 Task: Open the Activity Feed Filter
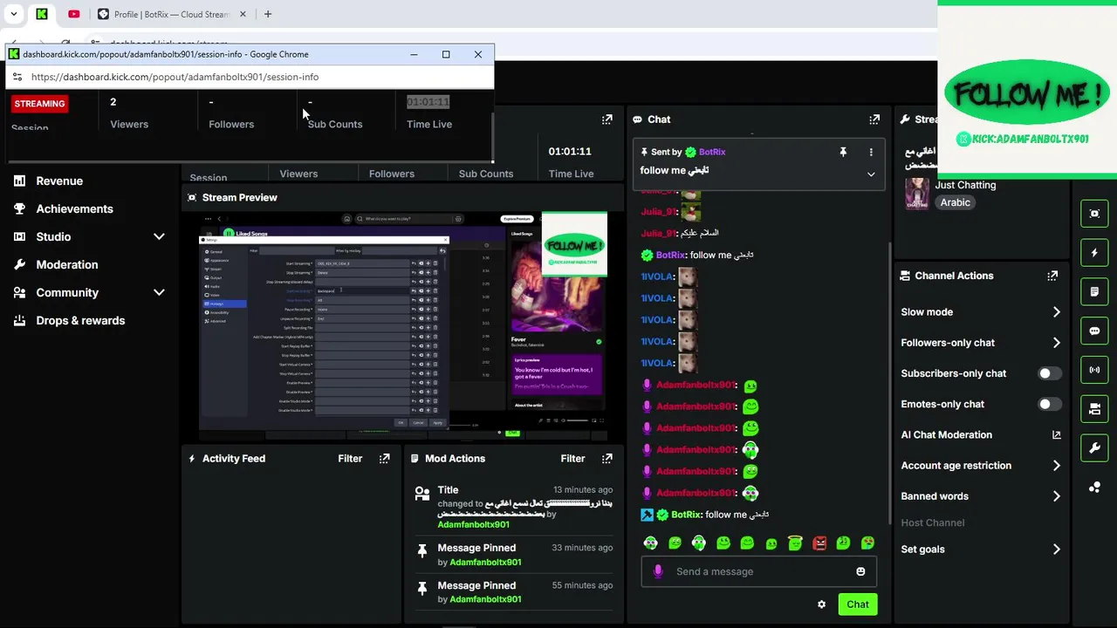[x=350, y=458]
